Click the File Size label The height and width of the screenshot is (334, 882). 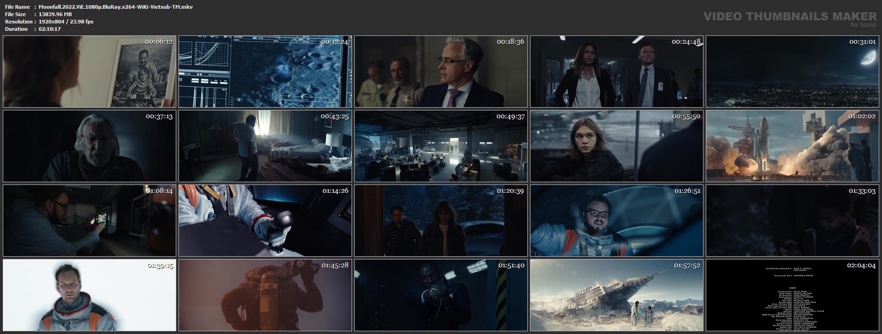coord(16,14)
